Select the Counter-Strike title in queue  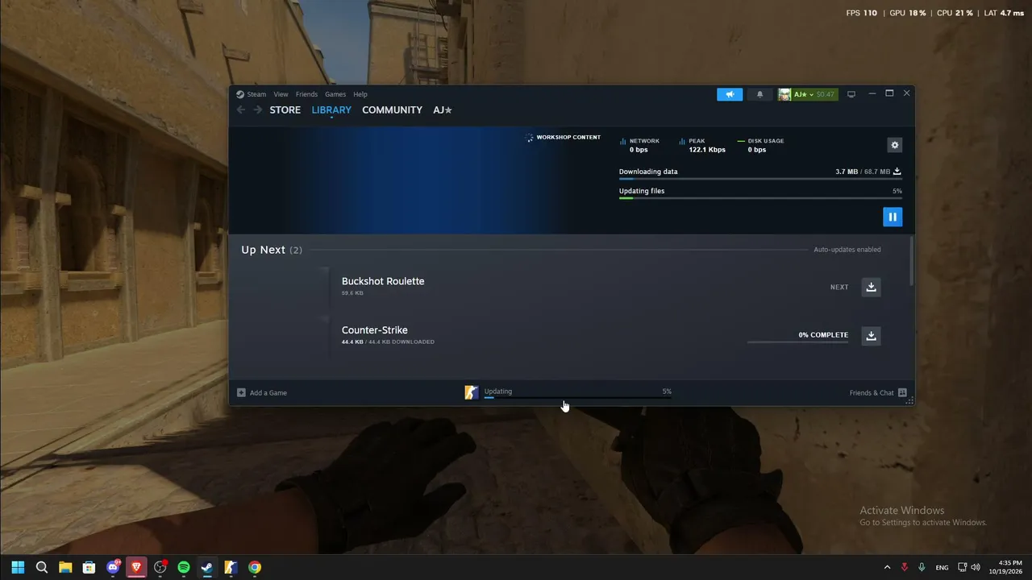[x=375, y=330]
